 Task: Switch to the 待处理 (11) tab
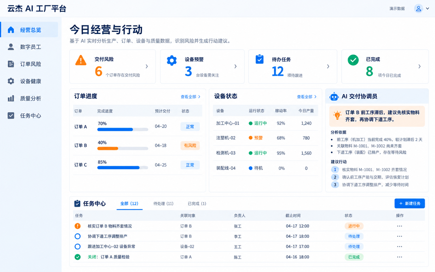163,203
